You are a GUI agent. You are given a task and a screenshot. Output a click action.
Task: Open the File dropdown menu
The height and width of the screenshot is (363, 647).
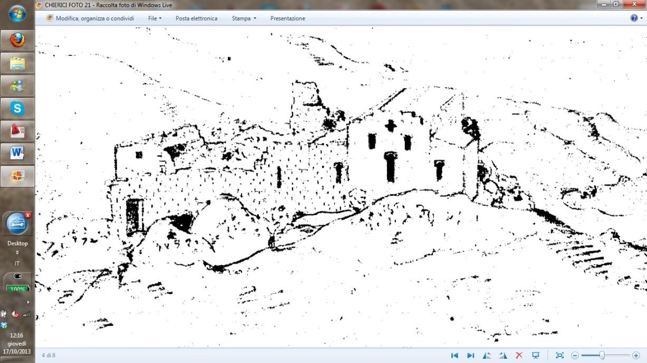coord(154,18)
